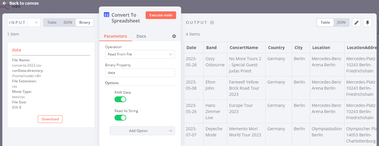Open the INPUT source dropdown
Viewport: 379px width, 146px height.
tap(34, 22)
